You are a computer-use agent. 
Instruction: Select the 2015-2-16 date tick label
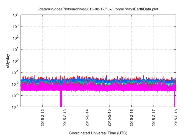click(x=131, y=118)
